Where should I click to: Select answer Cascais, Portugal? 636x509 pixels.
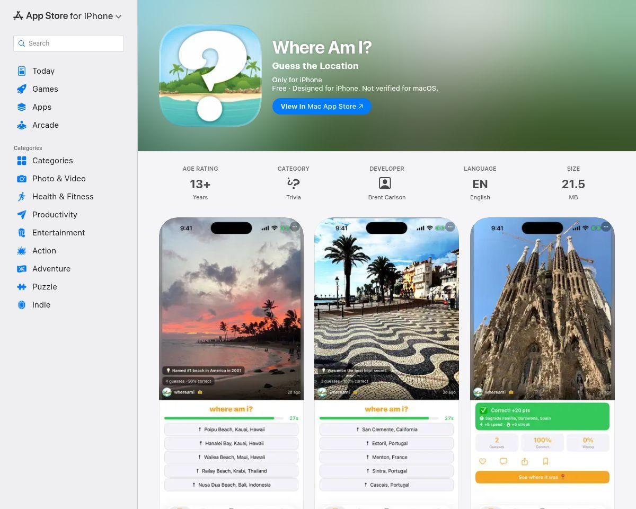(386, 485)
